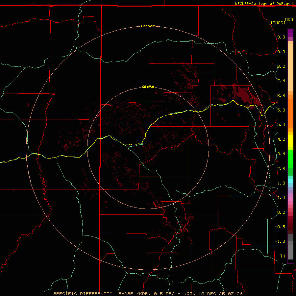Image resolution: width=296 pixels, height=296 pixels.
Task: Click the DKD unit label
Action: [289, 20]
